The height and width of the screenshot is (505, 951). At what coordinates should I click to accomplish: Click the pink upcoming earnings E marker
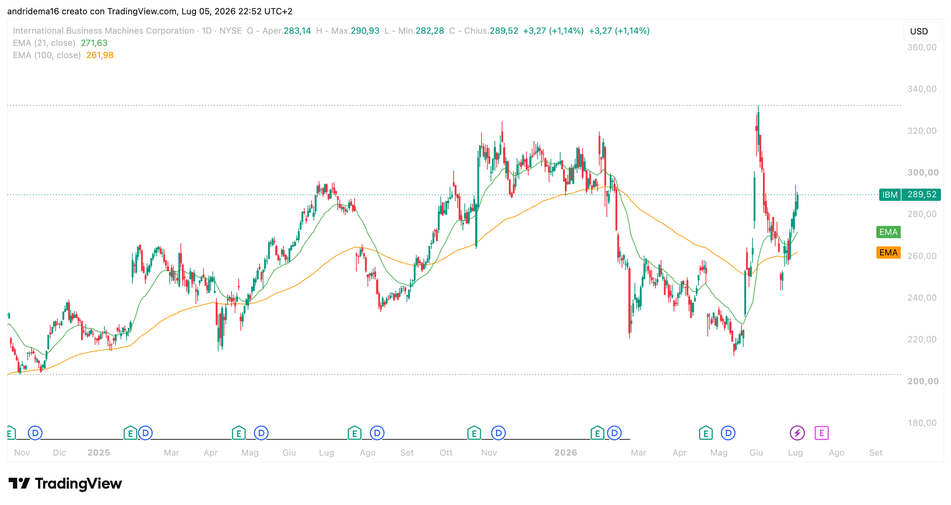(822, 433)
